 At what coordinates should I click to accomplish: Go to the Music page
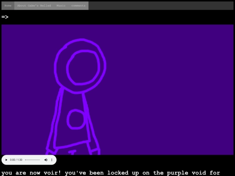(61, 6)
